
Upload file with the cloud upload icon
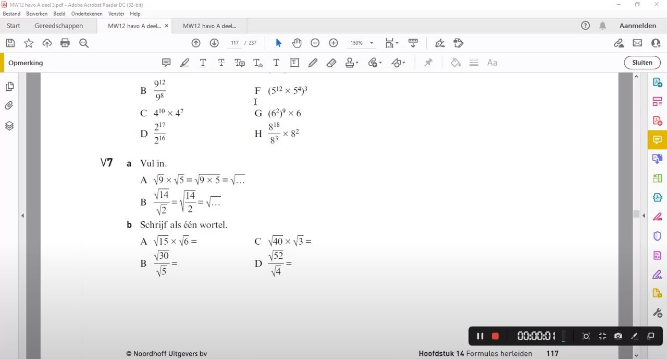pyautogui.click(x=47, y=43)
